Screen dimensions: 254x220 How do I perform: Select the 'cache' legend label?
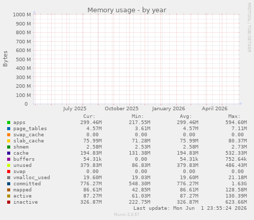tap(21, 153)
